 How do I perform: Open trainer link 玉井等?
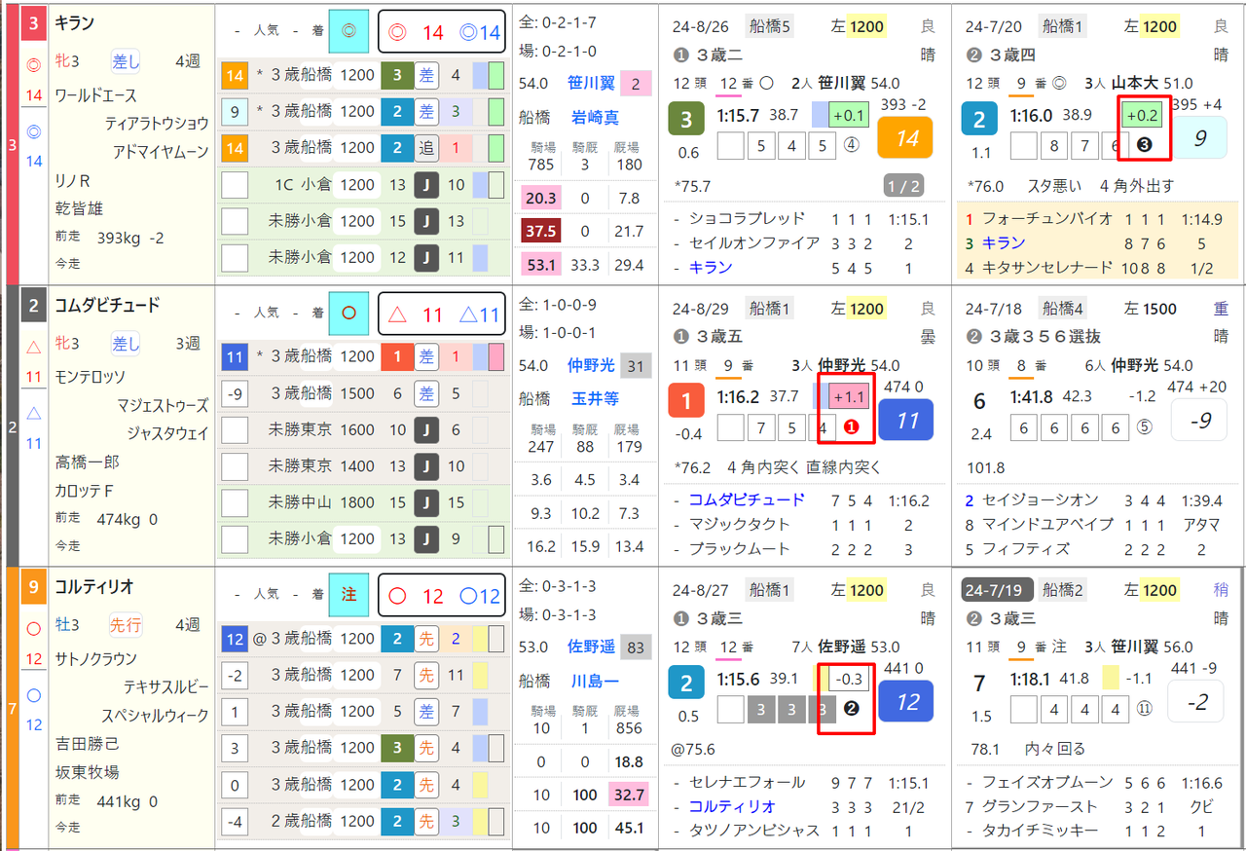pos(595,398)
